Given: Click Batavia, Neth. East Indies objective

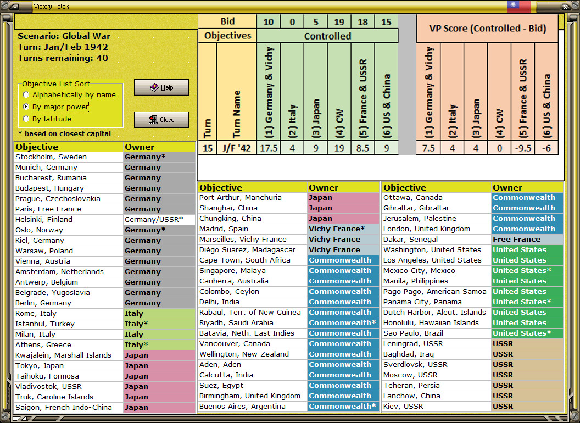Looking at the screenshot, I should [x=253, y=333].
